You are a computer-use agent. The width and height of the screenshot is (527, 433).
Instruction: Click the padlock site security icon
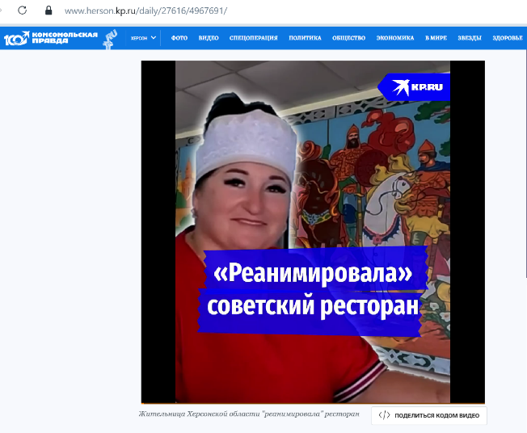[x=48, y=11]
